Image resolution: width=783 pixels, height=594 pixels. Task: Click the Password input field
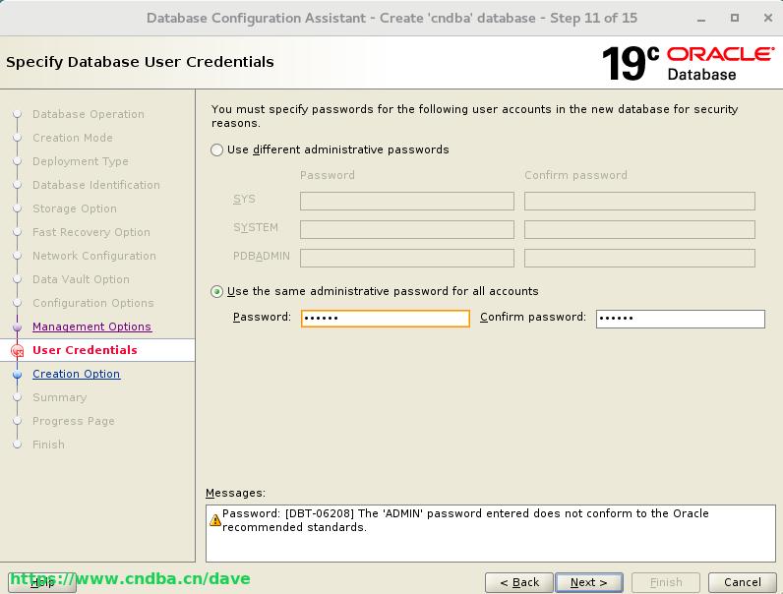point(385,318)
